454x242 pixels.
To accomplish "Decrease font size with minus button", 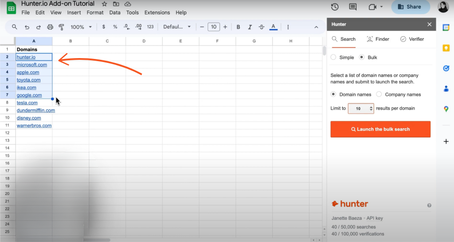I will click(x=202, y=27).
